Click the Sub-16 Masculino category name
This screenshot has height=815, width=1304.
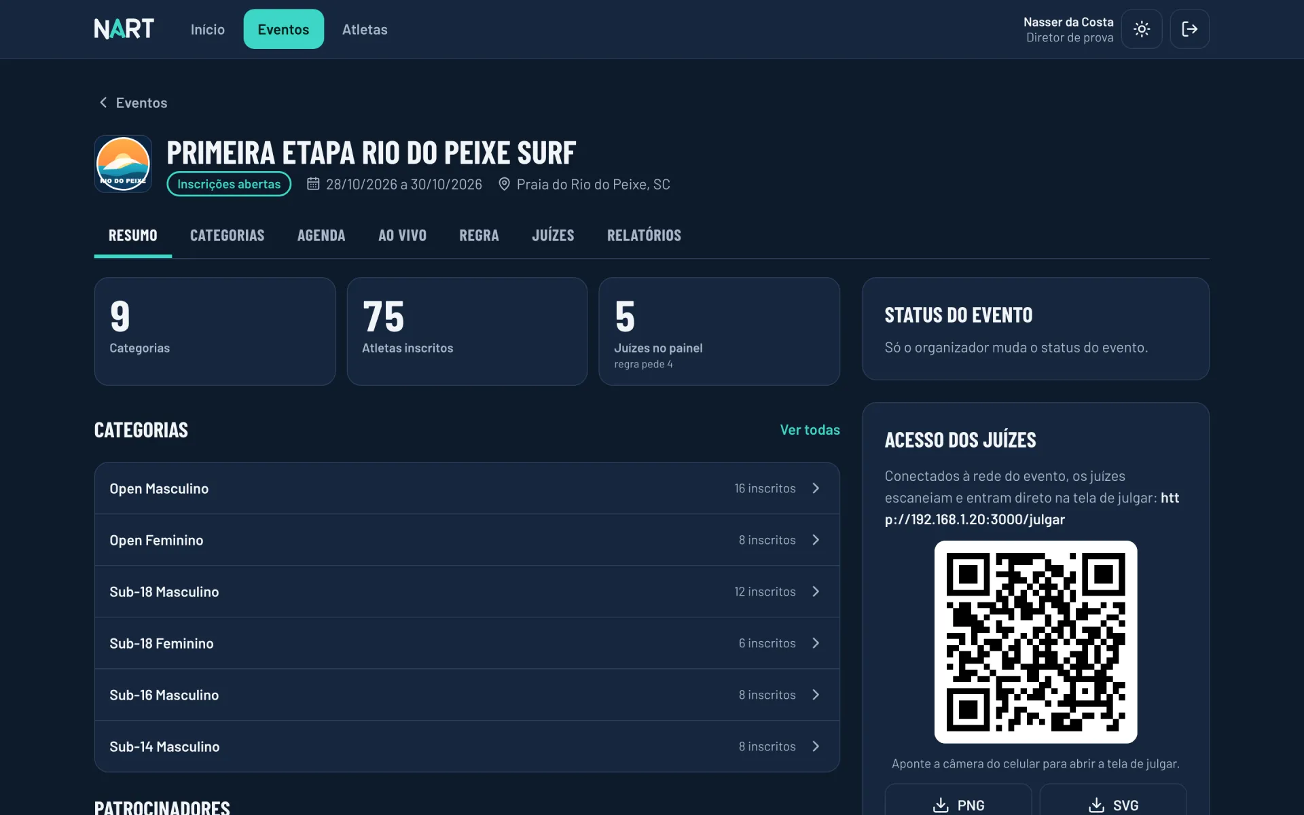(x=164, y=695)
